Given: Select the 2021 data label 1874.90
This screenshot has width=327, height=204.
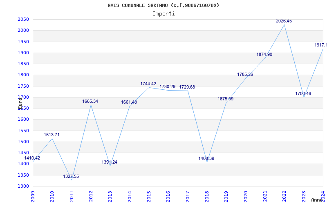Looking at the screenshot, I should click(264, 54).
